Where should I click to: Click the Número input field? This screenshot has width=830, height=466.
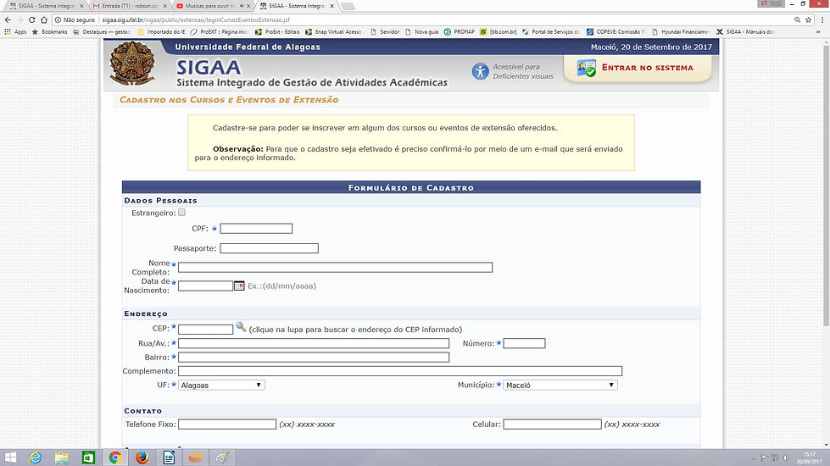click(x=524, y=343)
